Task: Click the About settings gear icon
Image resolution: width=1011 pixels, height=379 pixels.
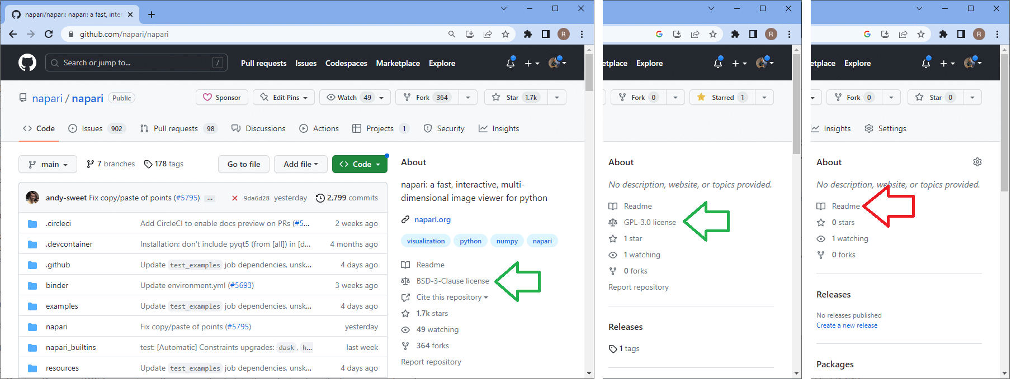Action: click(x=977, y=162)
